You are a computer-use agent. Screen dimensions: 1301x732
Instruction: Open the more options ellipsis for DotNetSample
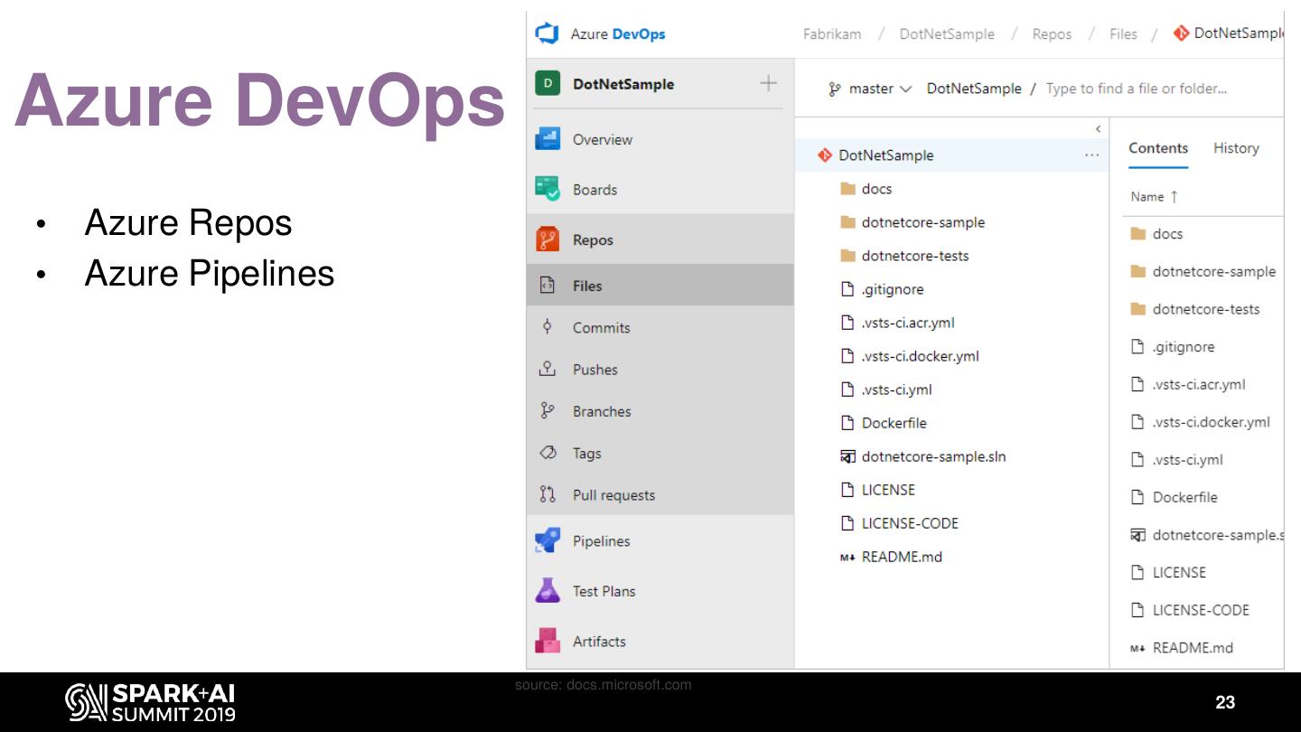(x=1091, y=155)
